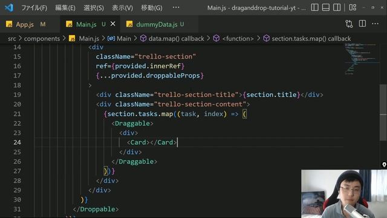Toggle the primary sidebar layout icon

coord(314,7)
